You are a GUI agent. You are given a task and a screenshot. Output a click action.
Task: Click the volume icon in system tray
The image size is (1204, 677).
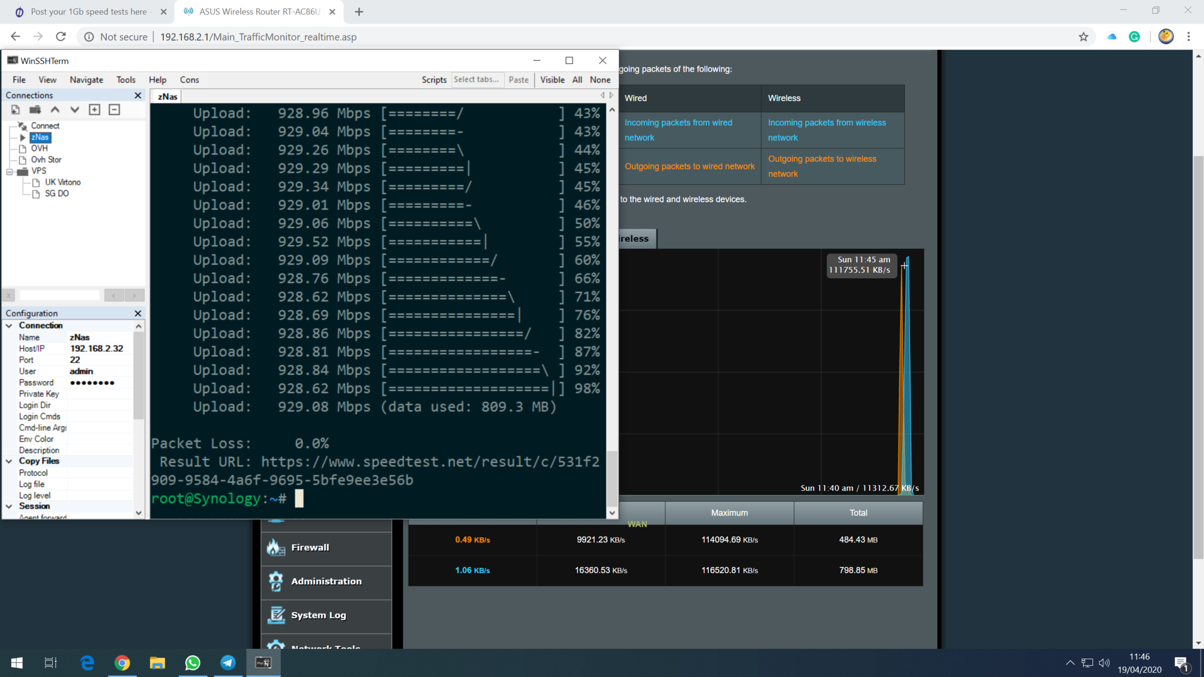pyautogui.click(x=1105, y=663)
